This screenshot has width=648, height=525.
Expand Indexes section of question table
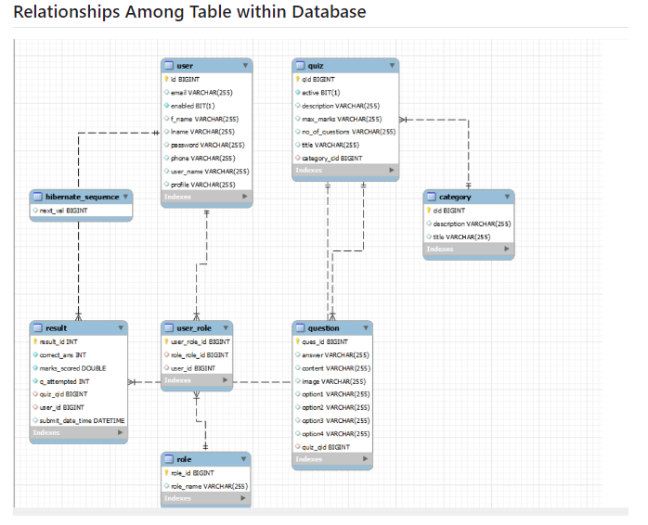[366, 459]
